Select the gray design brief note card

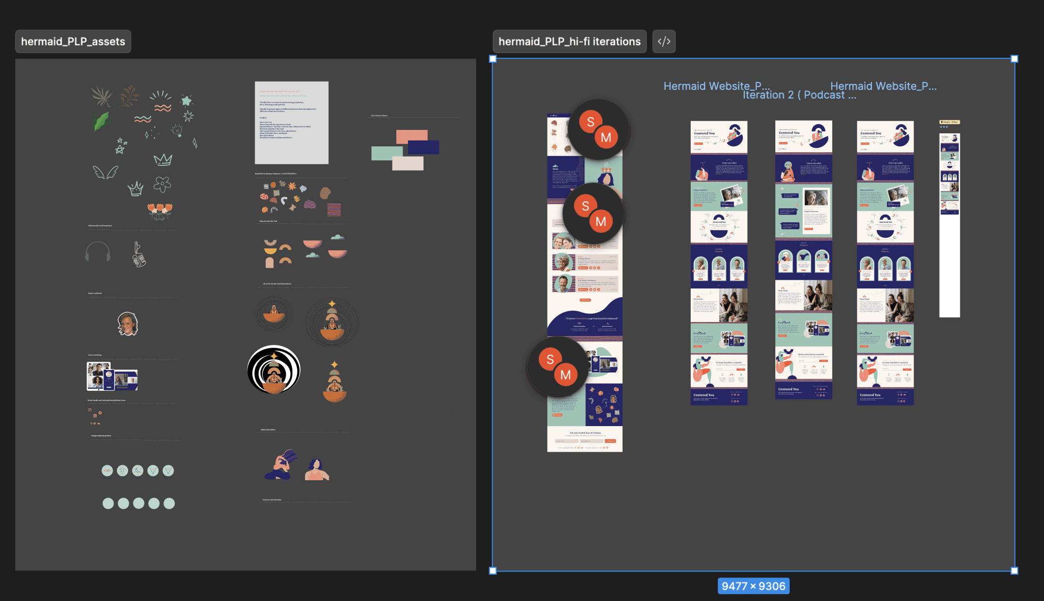291,123
